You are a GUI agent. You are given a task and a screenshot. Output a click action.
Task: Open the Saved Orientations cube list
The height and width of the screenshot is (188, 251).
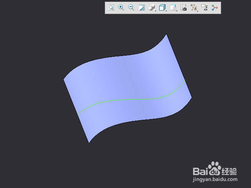162,8
